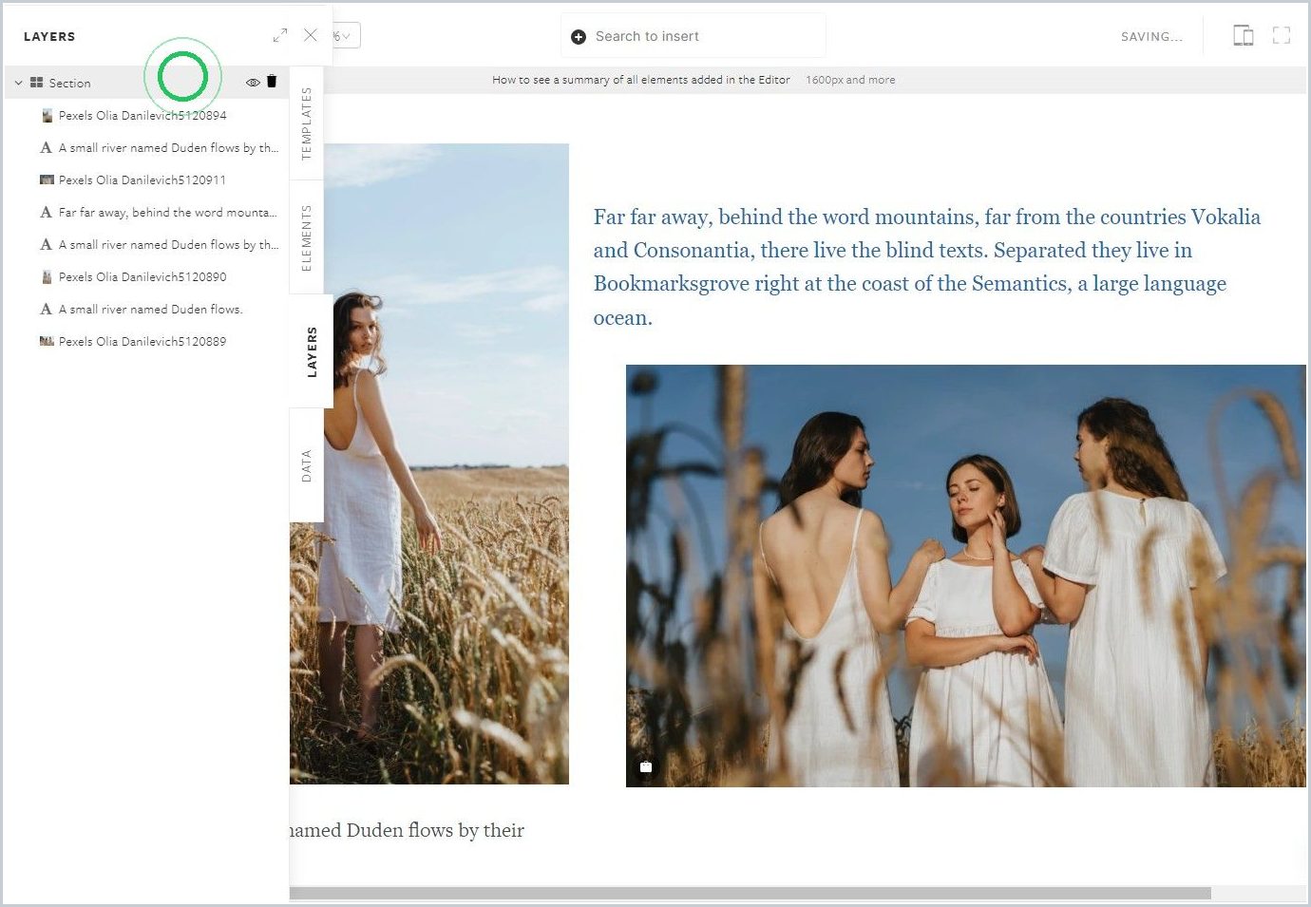The height and width of the screenshot is (907, 1311).
Task: Select layer Pexels Olia Danilevich5120894
Action: (x=142, y=116)
